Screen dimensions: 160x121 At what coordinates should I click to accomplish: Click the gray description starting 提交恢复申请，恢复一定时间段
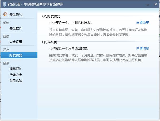[98, 32]
